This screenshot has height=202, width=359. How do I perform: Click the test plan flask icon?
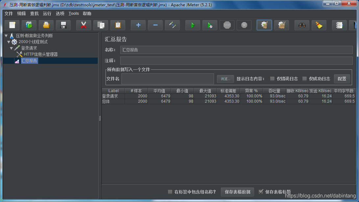(12, 36)
